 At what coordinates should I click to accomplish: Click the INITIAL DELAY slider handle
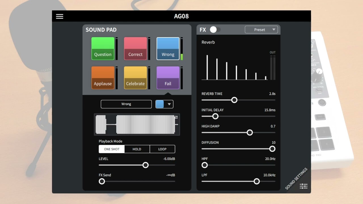point(215,116)
